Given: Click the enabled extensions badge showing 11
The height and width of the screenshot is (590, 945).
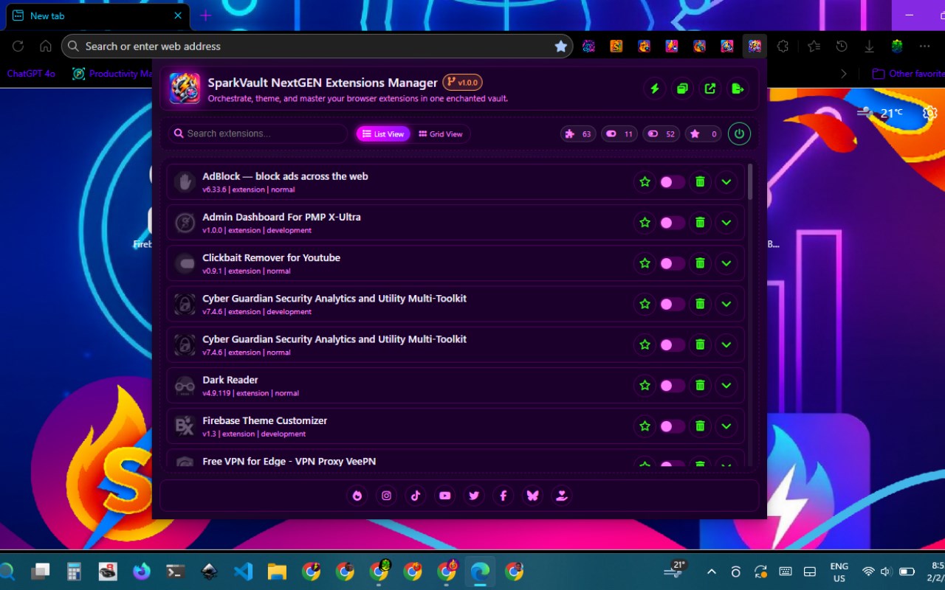Looking at the screenshot, I should click(619, 133).
